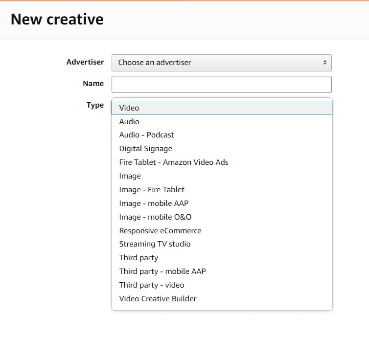Image resolution: width=369 pixels, height=338 pixels.
Task: Select Third party - mobile AAP
Action: [162, 271]
